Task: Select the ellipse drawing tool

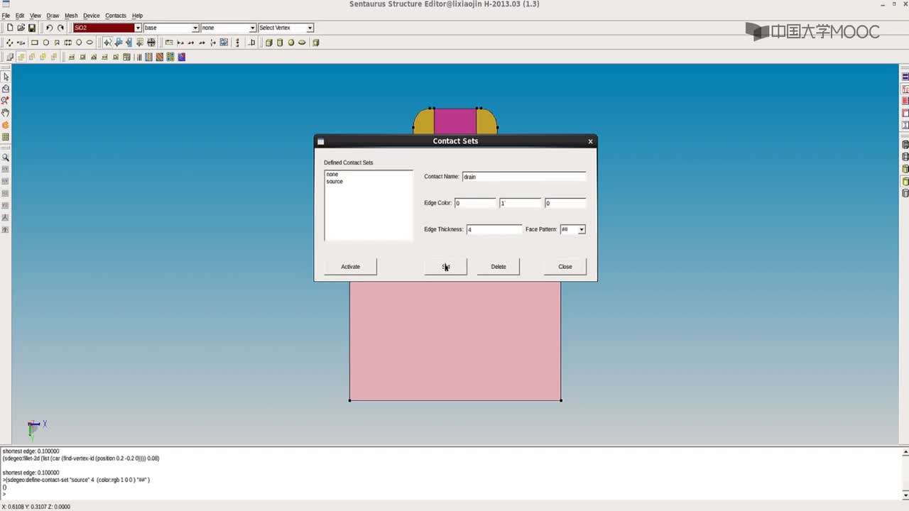Action: click(90, 43)
